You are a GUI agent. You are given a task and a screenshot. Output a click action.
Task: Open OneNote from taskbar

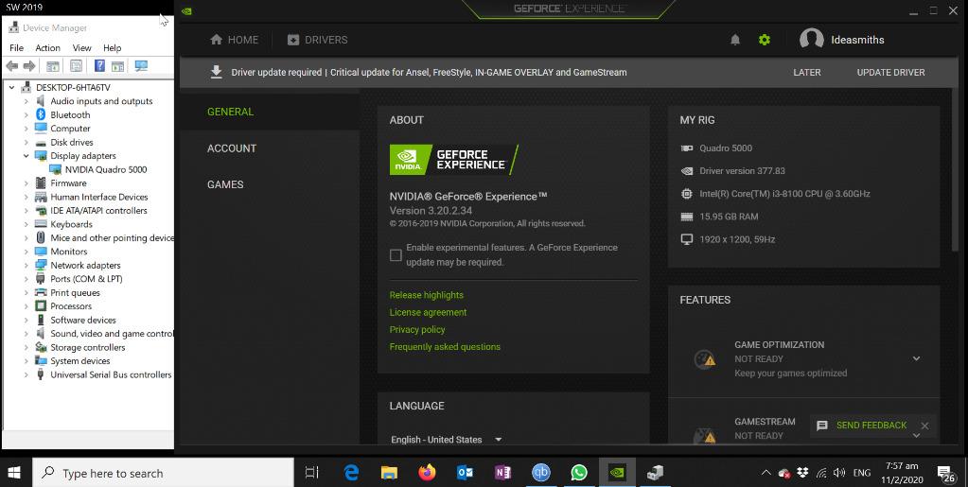pos(502,473)
